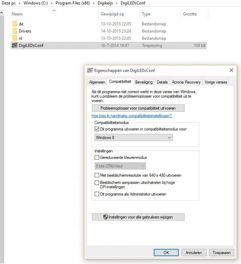Go to Deze pc in breadcrumb
This screenshot has height=264, width=241.
(x=8, y=3)
